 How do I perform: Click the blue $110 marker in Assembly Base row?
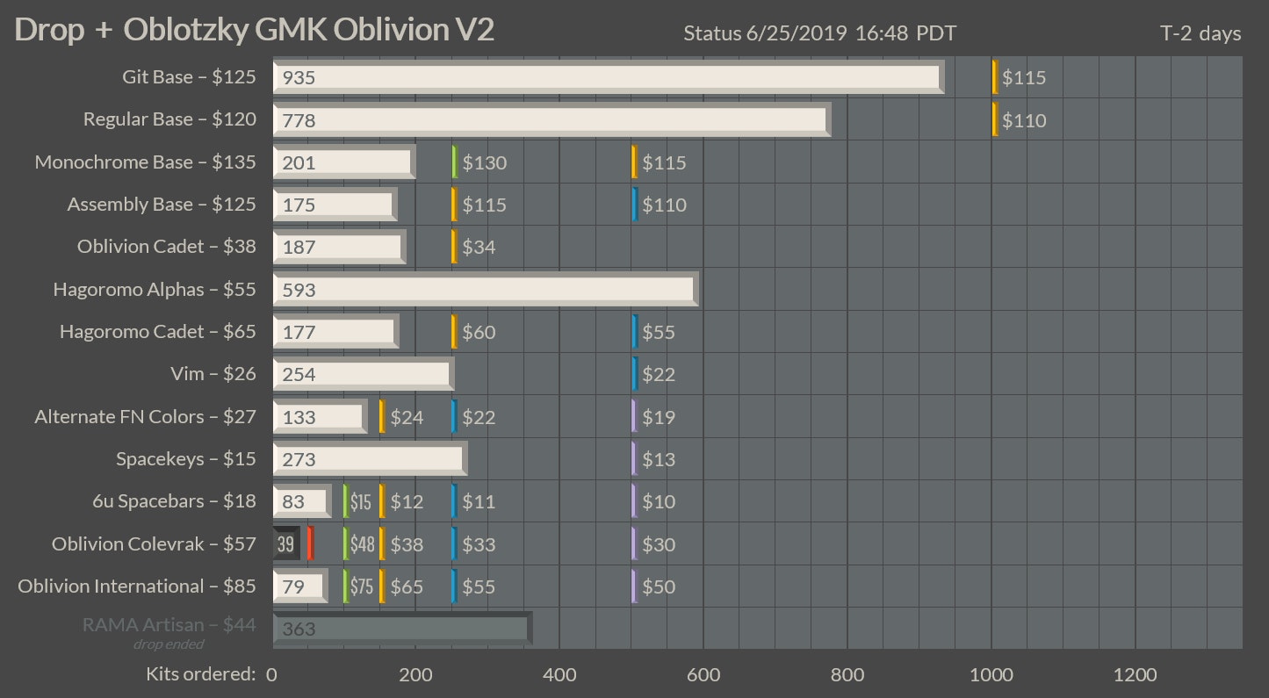[x=635, y=205]
